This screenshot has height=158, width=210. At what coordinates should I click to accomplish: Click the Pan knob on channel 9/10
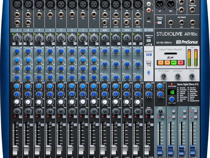click(105, 111)
